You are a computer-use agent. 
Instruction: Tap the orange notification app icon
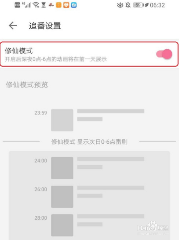[59, 5]
